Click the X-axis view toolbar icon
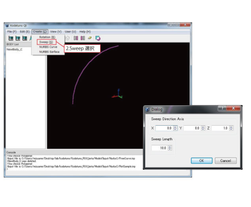Screen dimensions: 251x207 [x=11, y=38]
